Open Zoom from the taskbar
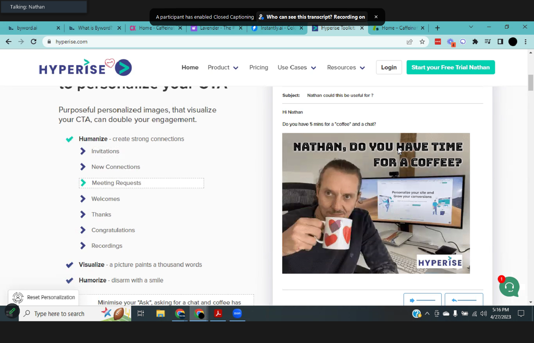This screenshot has width=534, height=343. click(237, 313)
